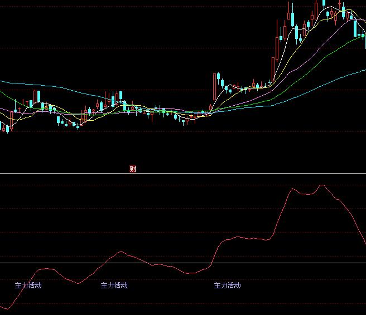366x315 pixels.
Task: Click the leftmost 主力活动 label
Action: coord(28,286)
